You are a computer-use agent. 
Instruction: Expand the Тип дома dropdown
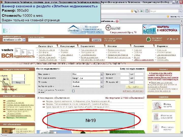coord(102,82)
